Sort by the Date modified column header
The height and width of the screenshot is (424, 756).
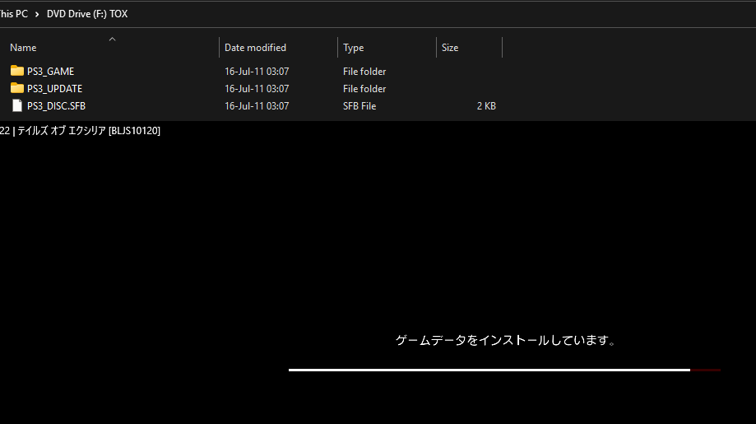(x=255, y=48)
